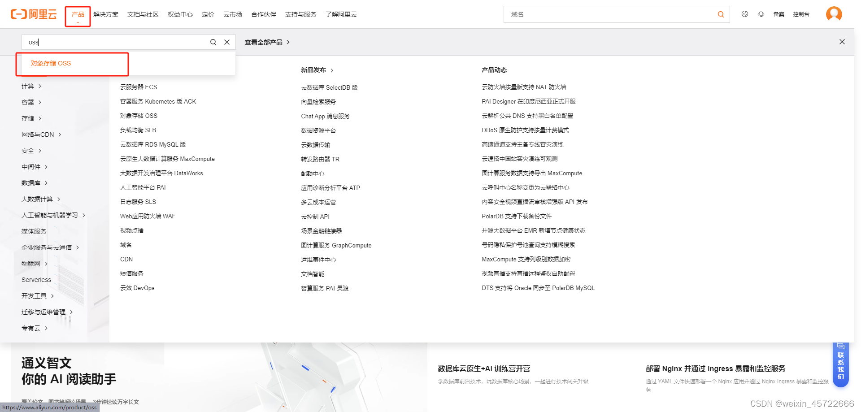Open 云数据库 RDS MySQL 版
The height and width of the screenshot is (412, 861).
[153, 144]
